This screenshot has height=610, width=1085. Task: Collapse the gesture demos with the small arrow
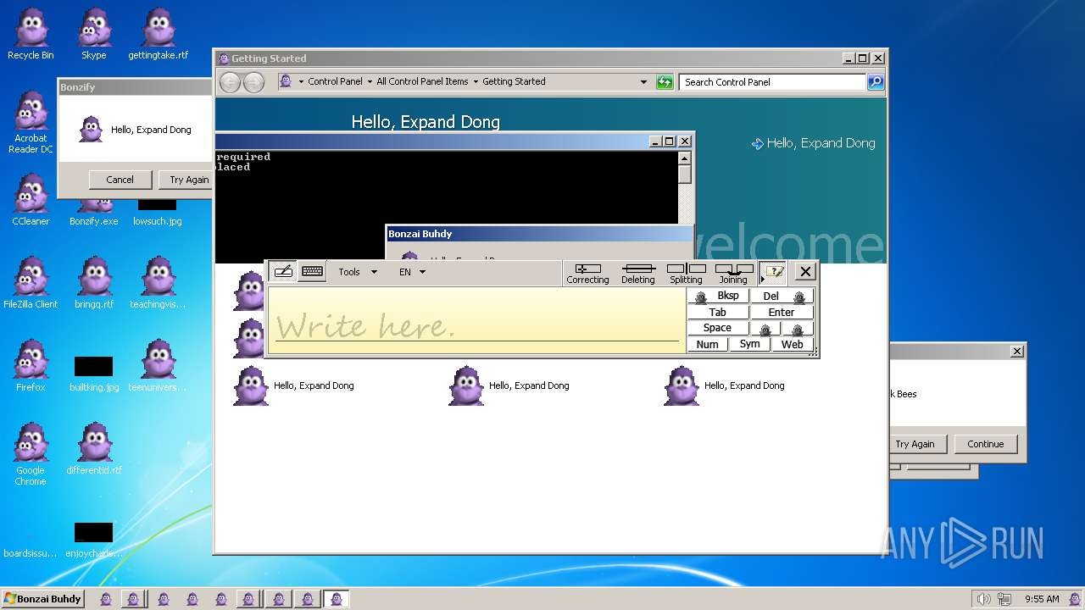coord(763,279)
